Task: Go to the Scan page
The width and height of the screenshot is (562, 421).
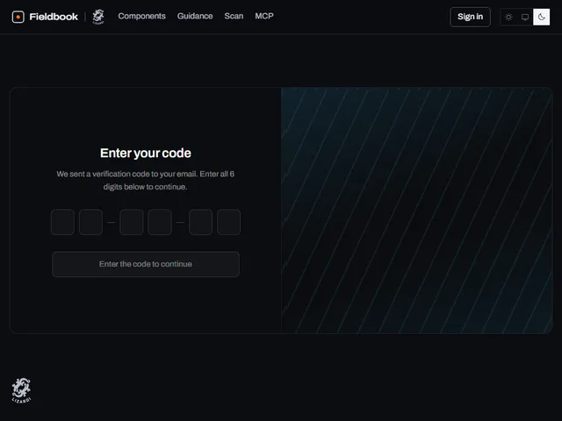Action: pos(234,16)
